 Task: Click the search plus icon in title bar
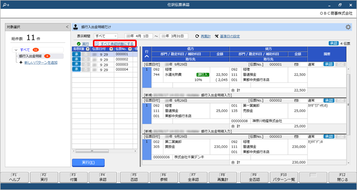(x=6, y=5)
